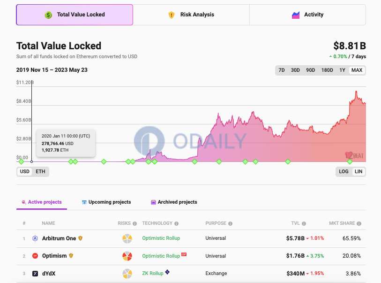381x283 pixels.
Task: Click Optimism's Optimistic Rollup label
Action: 161,256
